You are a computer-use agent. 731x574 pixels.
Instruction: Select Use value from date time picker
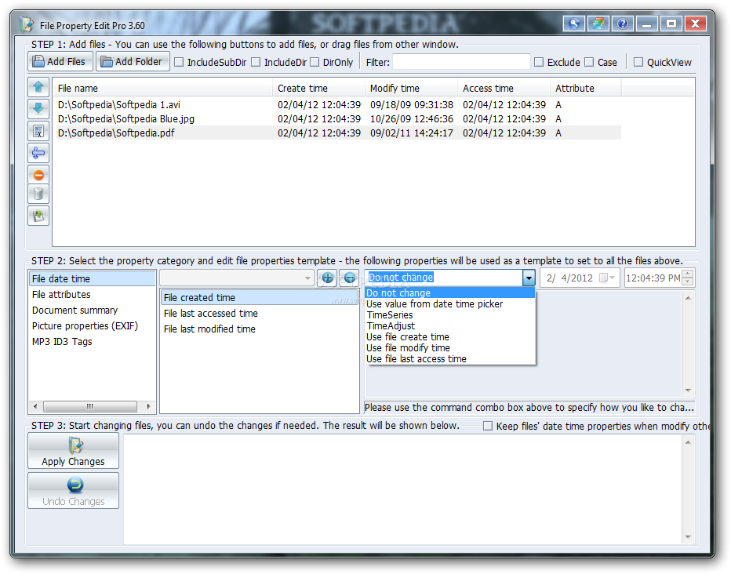(450, 304)
